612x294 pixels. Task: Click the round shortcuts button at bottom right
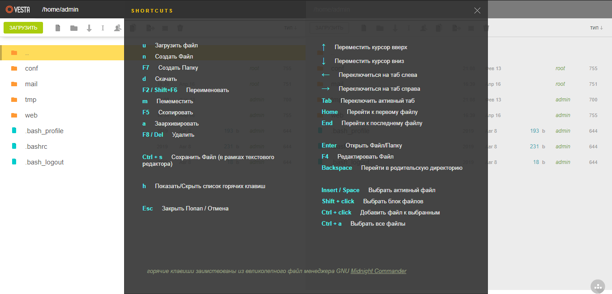[598, 286]
